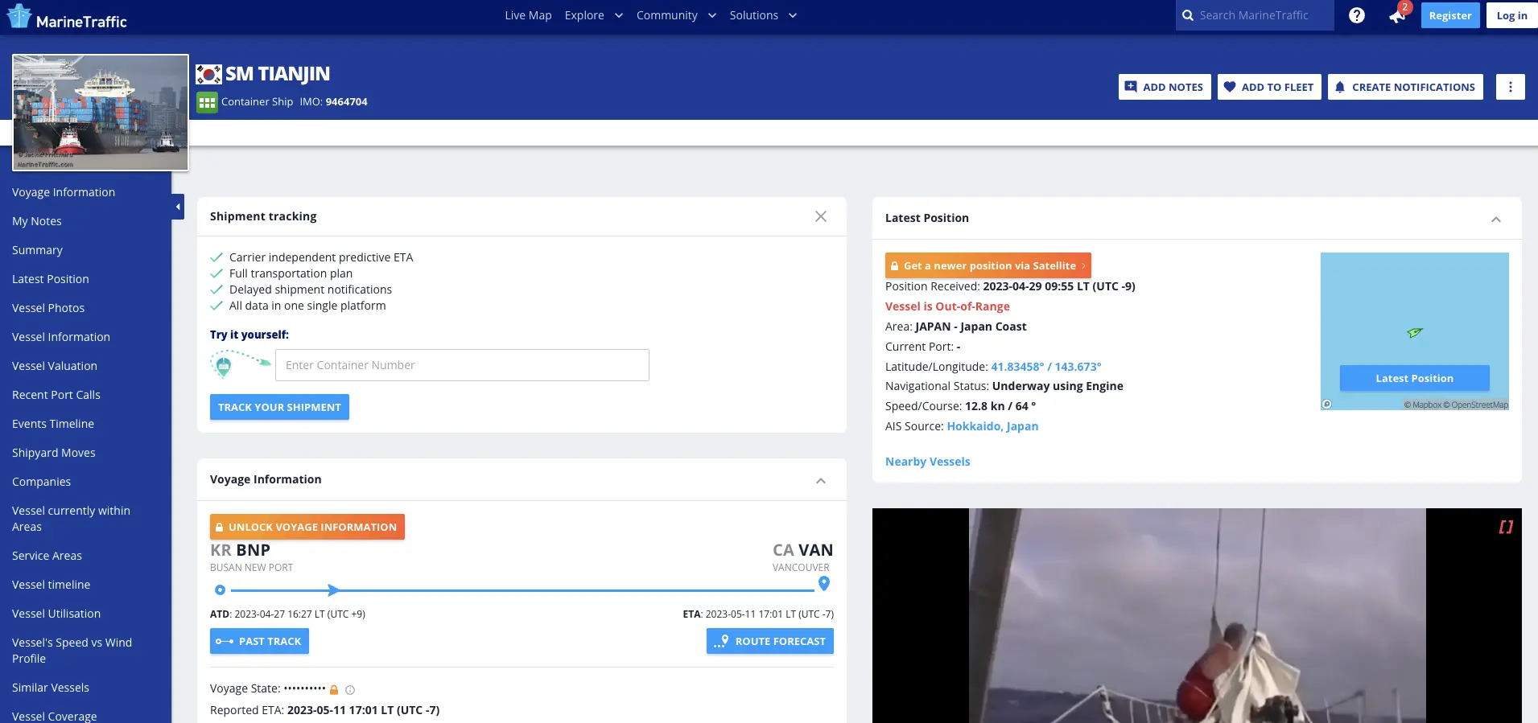Focus the Search MarineTraffic field
This screenshot has height=723, width=1538.
tap(1254, 15)
